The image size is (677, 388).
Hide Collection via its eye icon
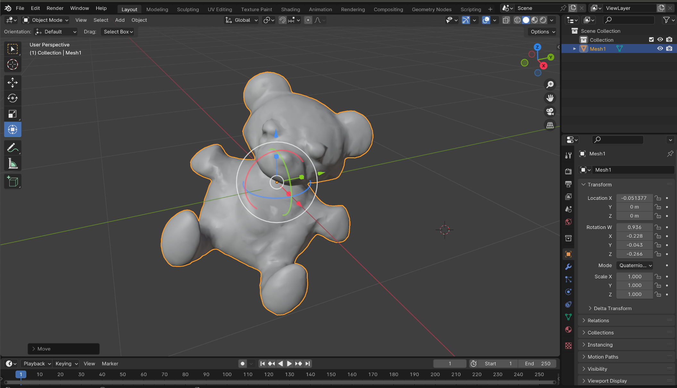coord(660,39)
